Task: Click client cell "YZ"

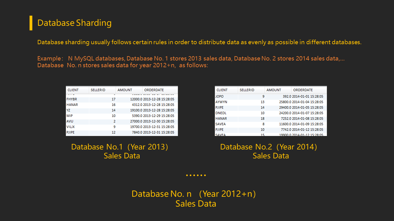Action: point(68,110)
